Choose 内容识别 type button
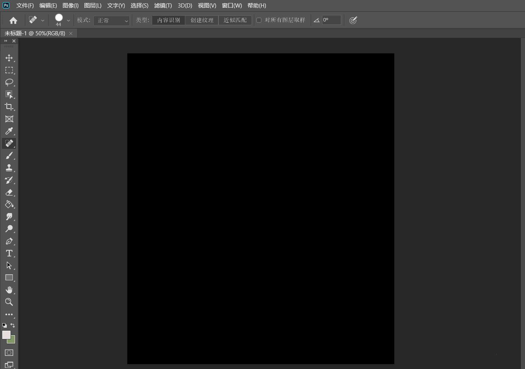525x369 pixels. tap(169, 20)
